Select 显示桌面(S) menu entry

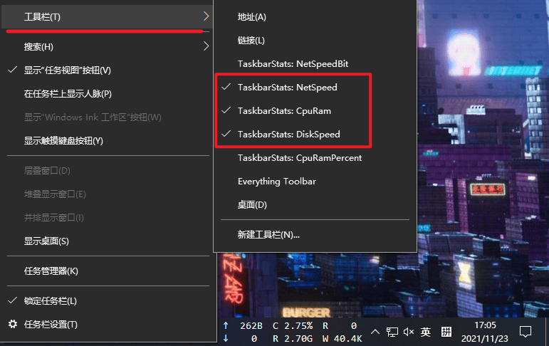(x=46, y=241)
